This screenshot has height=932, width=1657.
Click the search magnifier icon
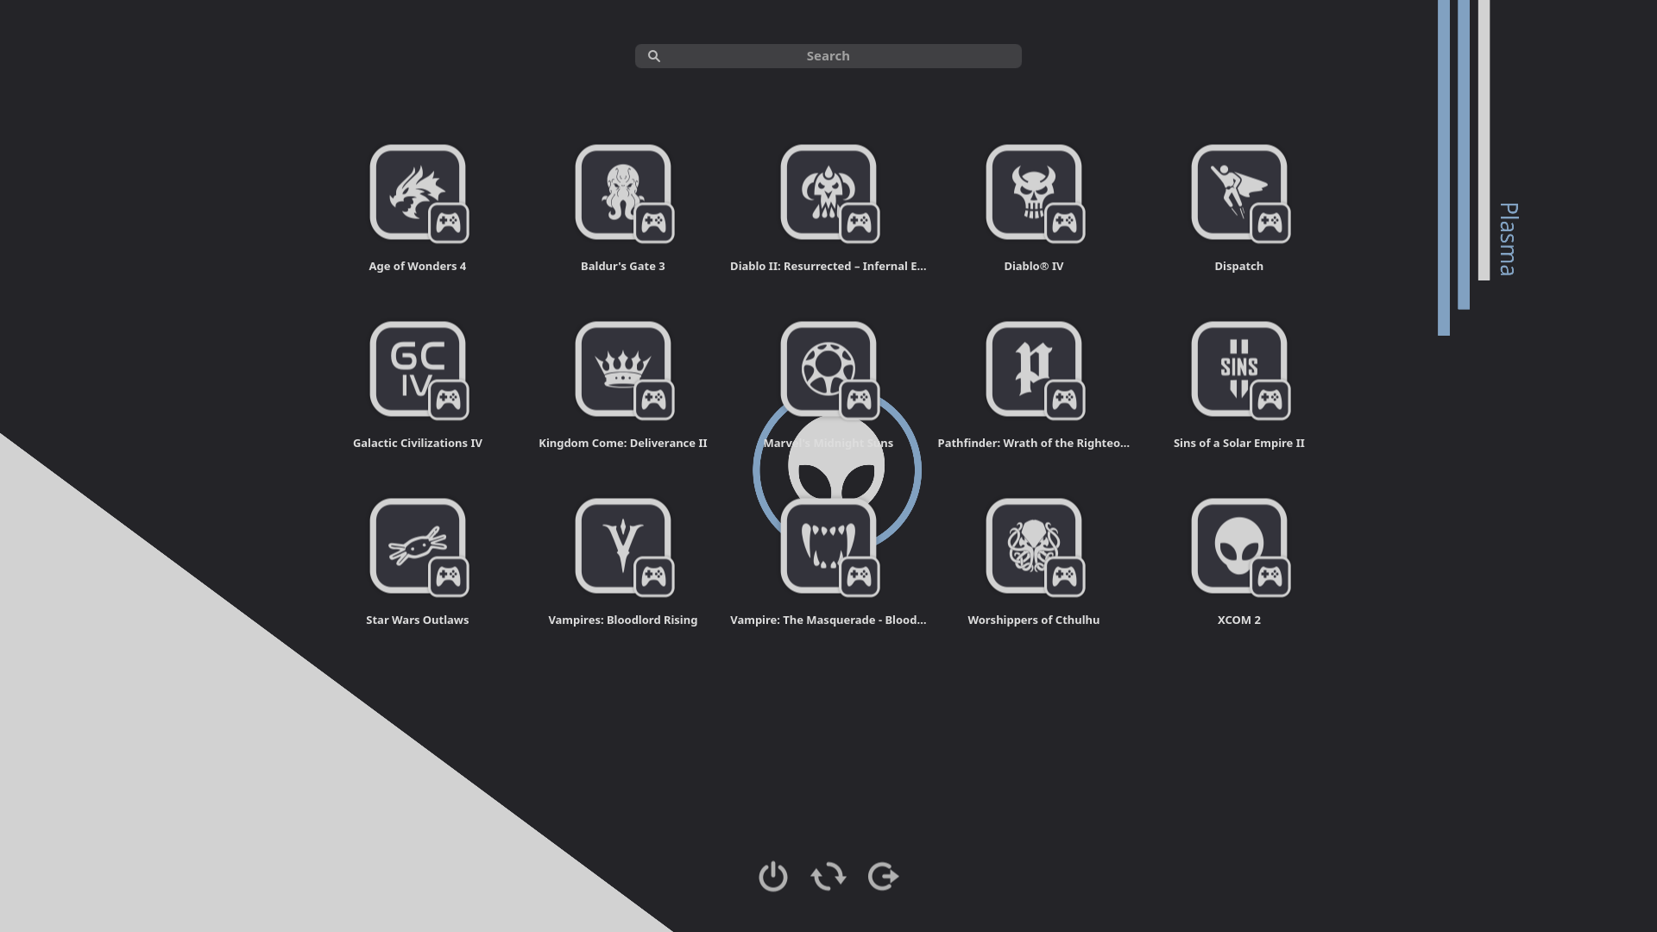click(x=654, y=56)
